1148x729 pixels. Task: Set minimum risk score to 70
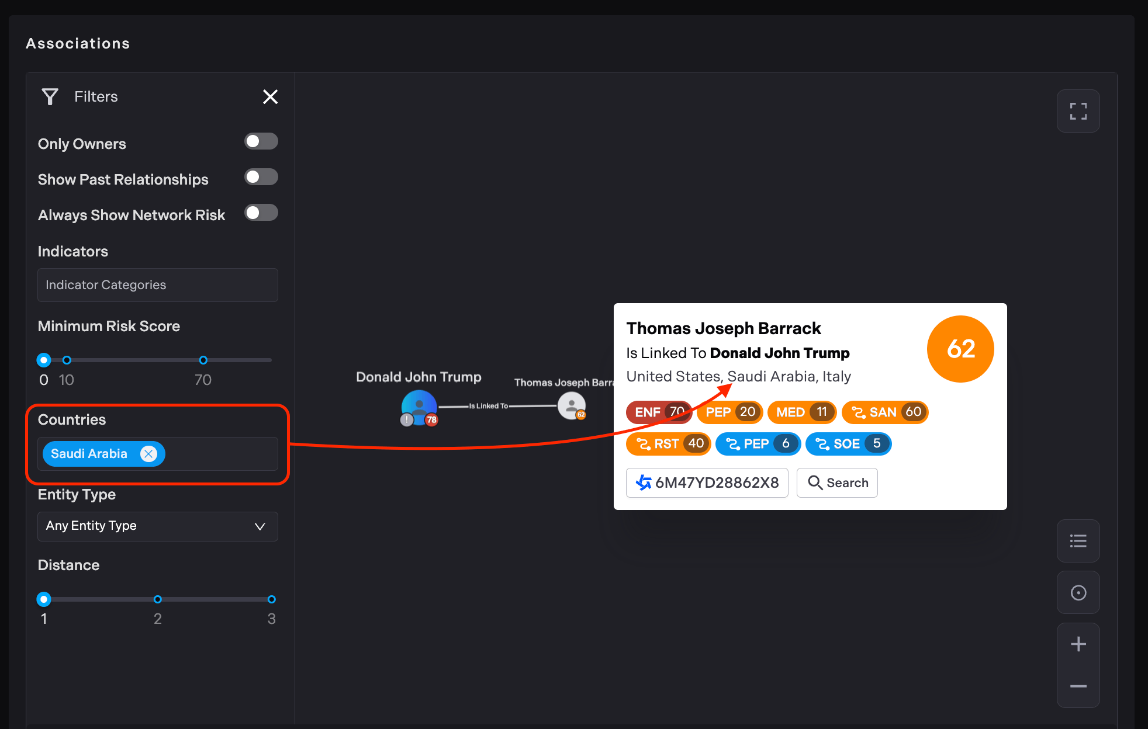(x=203, y=360)
